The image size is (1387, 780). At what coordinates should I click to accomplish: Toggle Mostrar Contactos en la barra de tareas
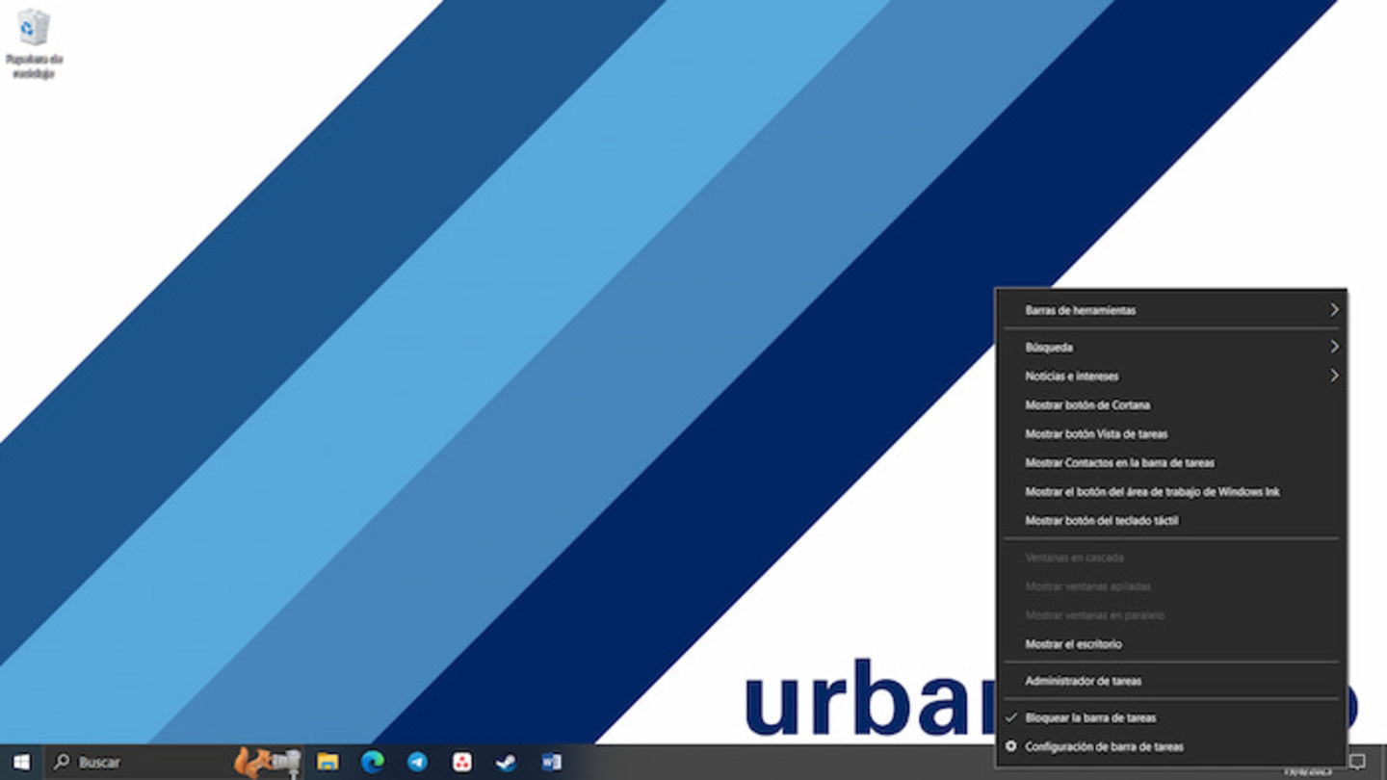coord(1170,462)
